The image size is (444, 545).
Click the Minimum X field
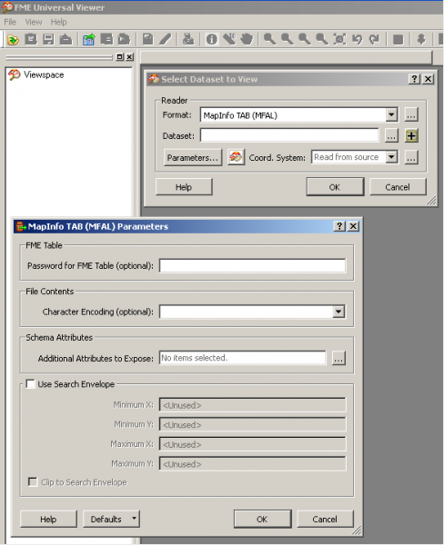[252, 405]
